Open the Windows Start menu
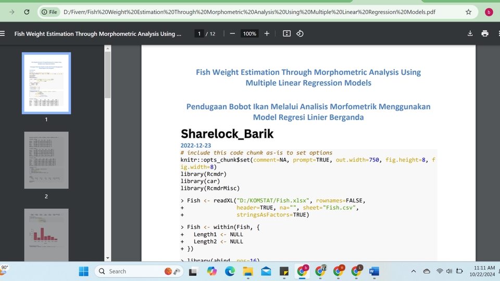Viewport: 500px width, 281px height. pyautogui.click(x=83, y=272)
